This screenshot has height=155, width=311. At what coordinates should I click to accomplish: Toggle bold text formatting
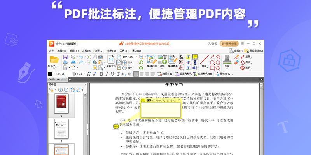click(101, 74)
